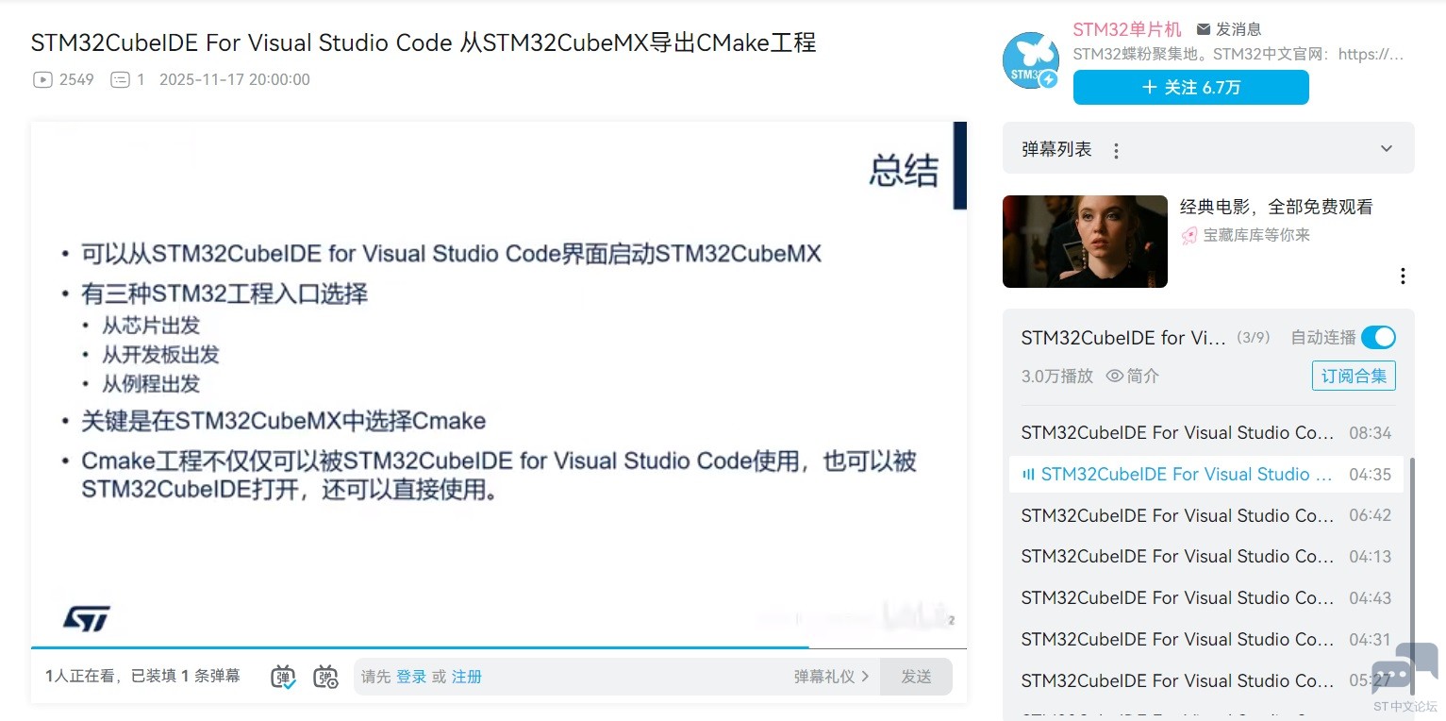Viewport: 1446px width, 721px height.
Task: Show the playlist 简介 via the eye icon
Action: coord(1115,376)
